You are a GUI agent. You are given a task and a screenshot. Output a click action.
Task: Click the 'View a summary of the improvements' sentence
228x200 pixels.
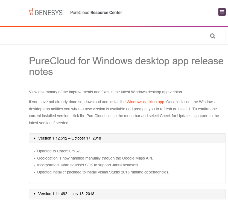pyautogui.click(x=106, y=92)
